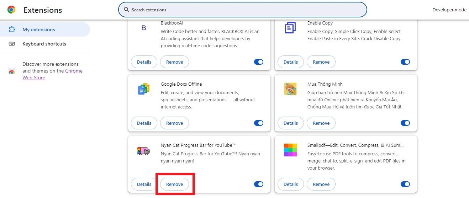Open Details for Smallpdf
This screenshot has width=469, height=198.
pos(291,184)
